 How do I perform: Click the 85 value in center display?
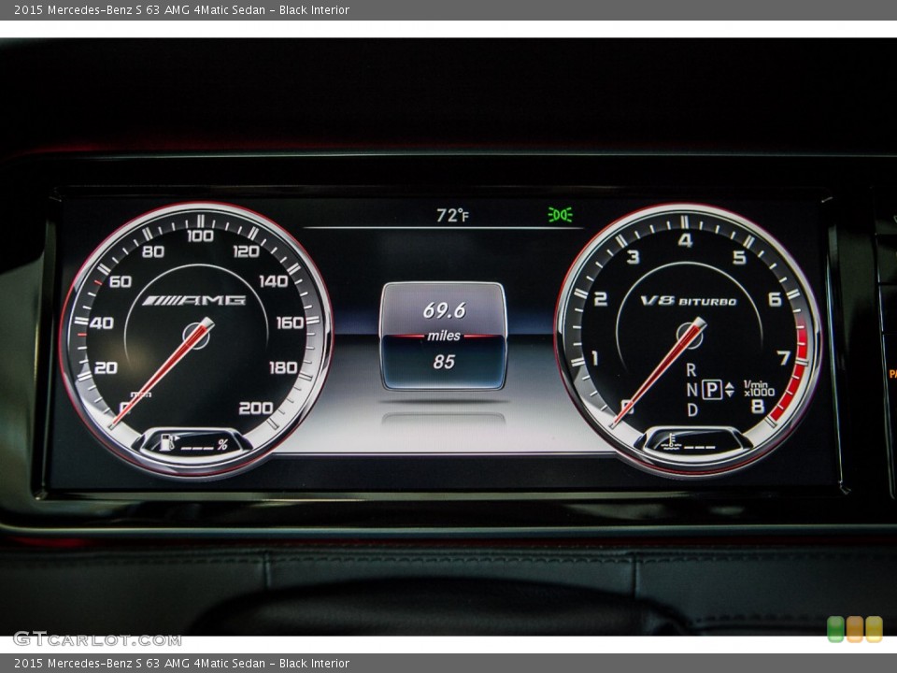point(444,362)
